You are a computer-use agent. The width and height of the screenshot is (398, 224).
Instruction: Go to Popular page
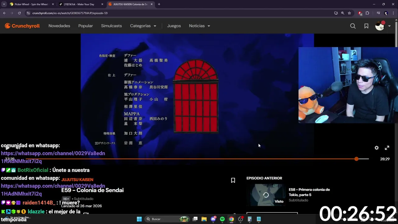(86, 26)
